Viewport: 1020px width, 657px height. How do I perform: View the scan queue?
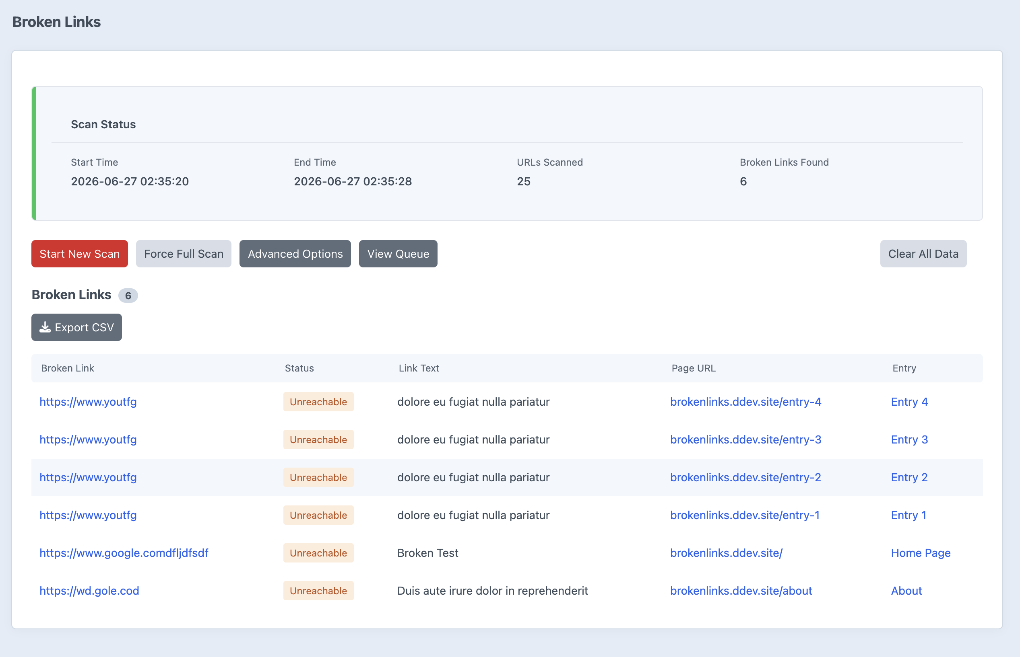click(x=398, y=254)
